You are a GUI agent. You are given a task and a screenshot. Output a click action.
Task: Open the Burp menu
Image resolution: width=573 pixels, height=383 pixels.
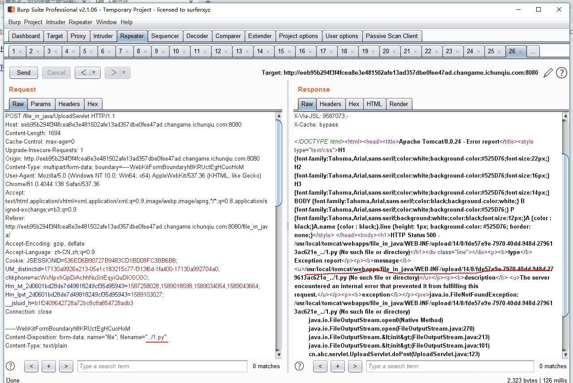pos(14,22)
